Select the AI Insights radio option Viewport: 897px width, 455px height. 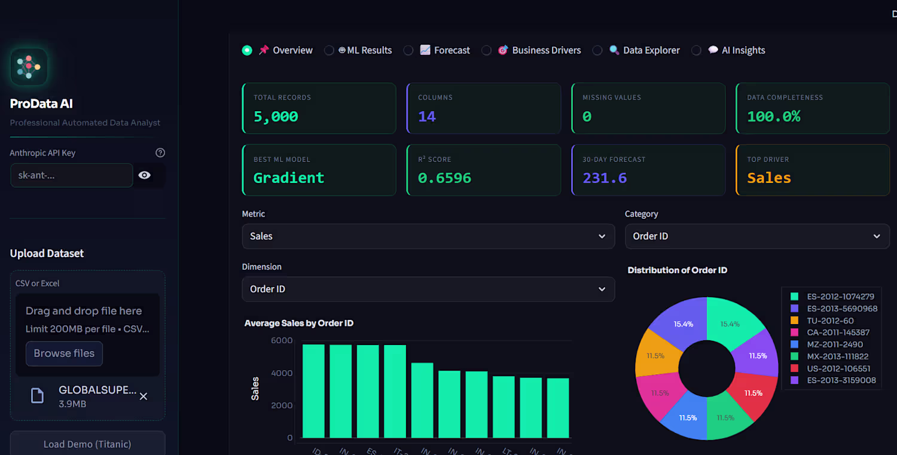[696, 50]
